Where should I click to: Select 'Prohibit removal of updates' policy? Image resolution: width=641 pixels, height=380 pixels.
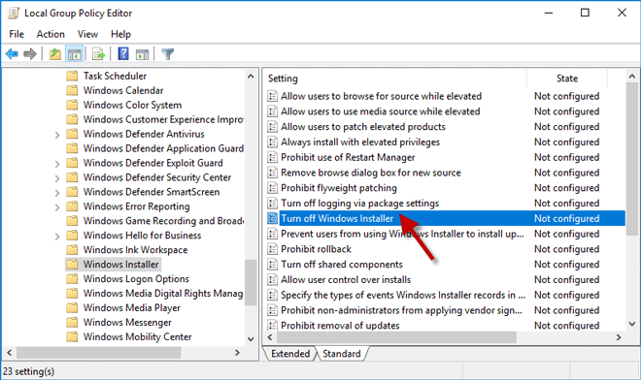pyautogui.click(x=340, y=326)
